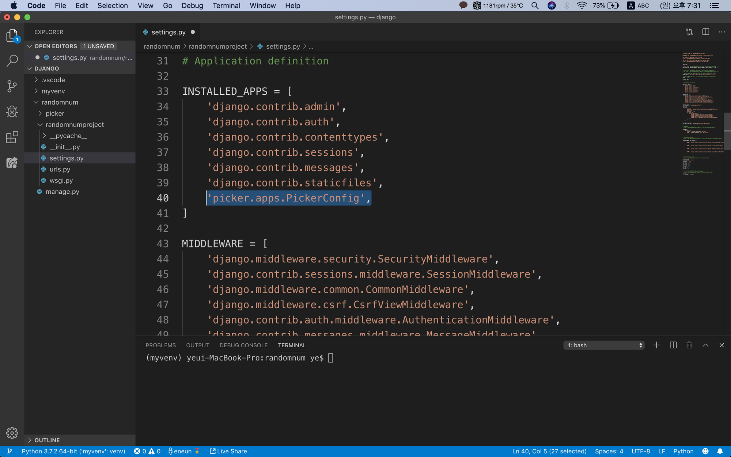Screen dimensions: 731x457
Task: Open the Source Control view
Action: pos(12,86)
